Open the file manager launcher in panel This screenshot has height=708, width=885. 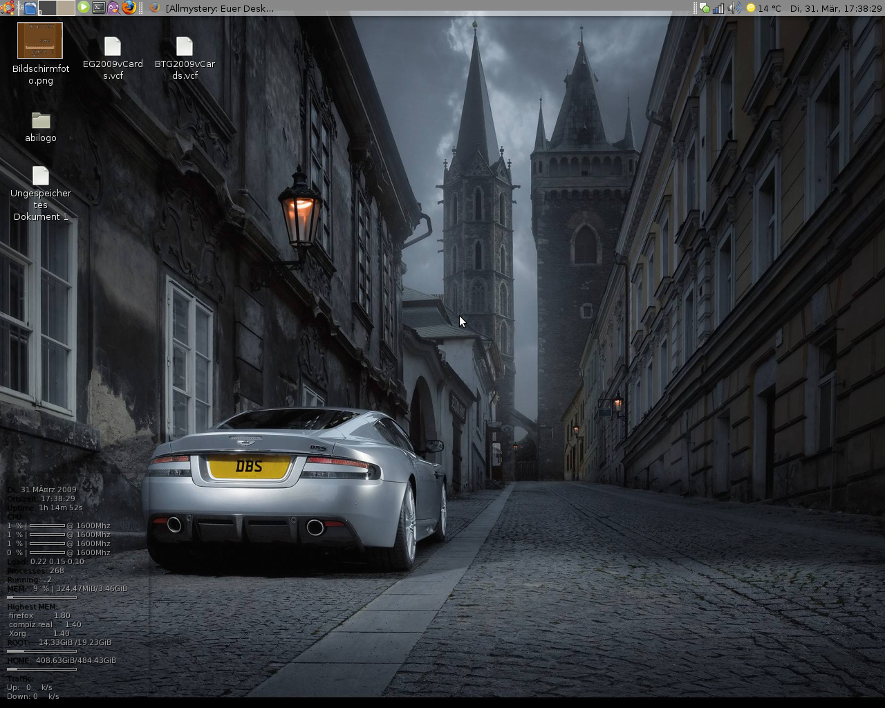[30, 8]
